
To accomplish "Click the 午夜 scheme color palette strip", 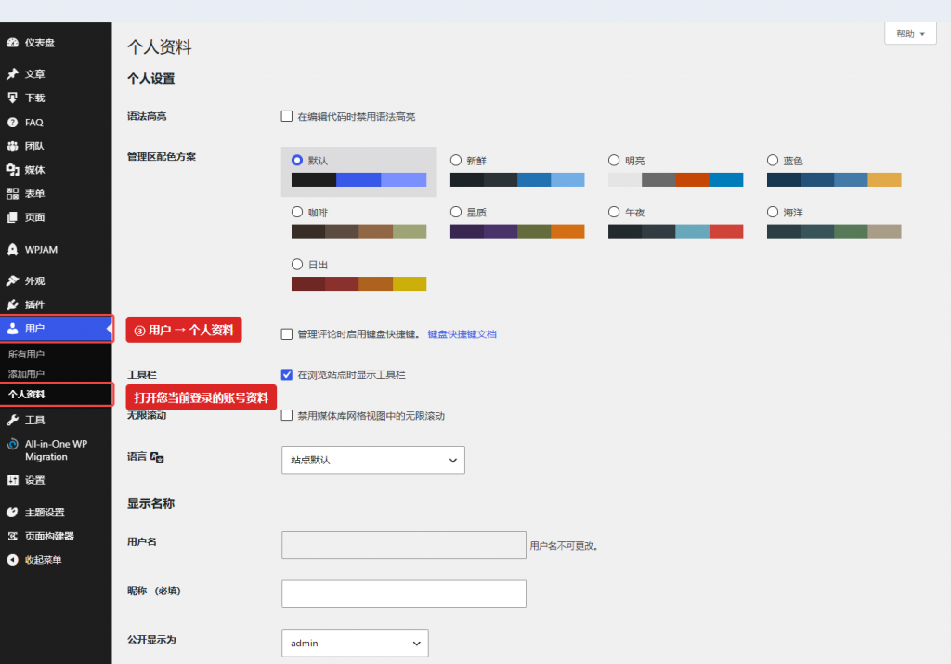I will pyautogui.click(x=676, y=231).
